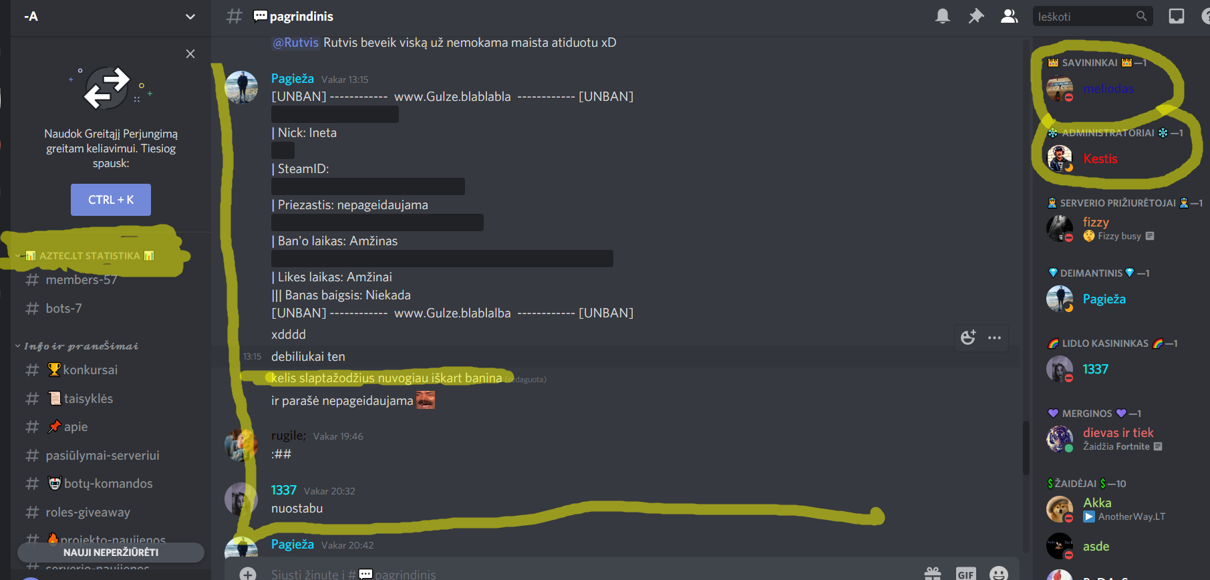Open more options dots on message
This screenshot has width=1210, height=580.
994,337
